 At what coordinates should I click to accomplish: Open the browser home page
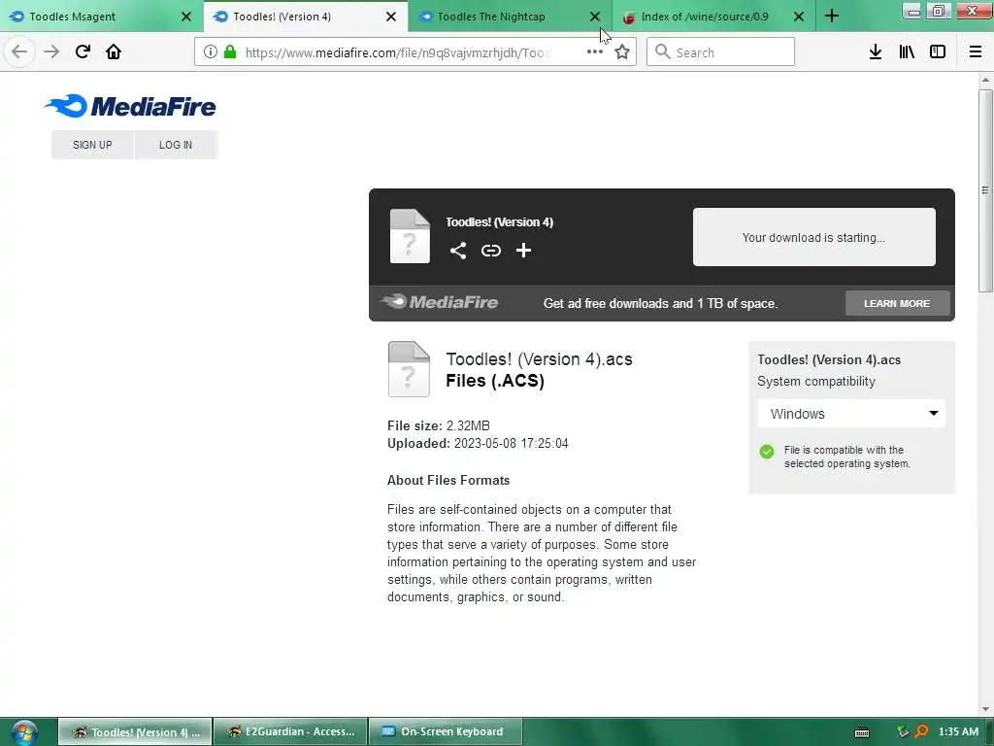tap(114, 52)
